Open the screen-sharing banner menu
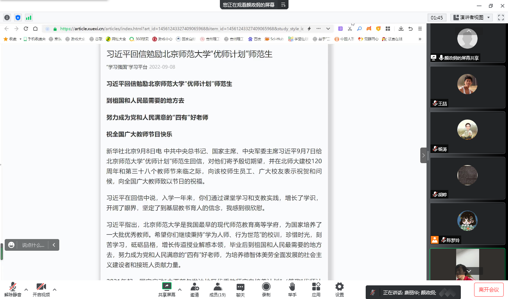Screen dimensions: 508x299 point(283,5)
